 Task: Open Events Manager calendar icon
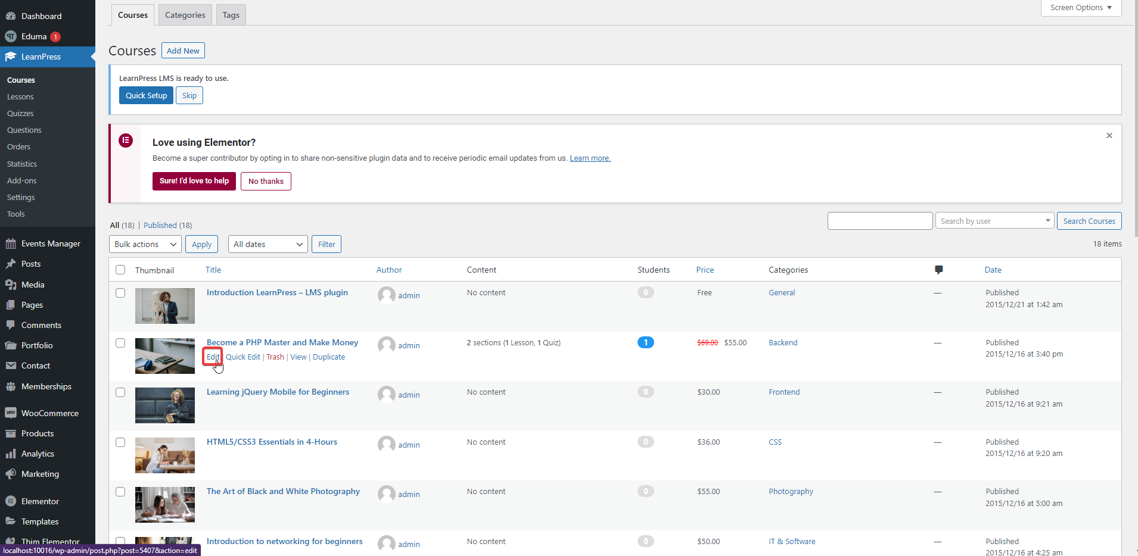[11, 243]
